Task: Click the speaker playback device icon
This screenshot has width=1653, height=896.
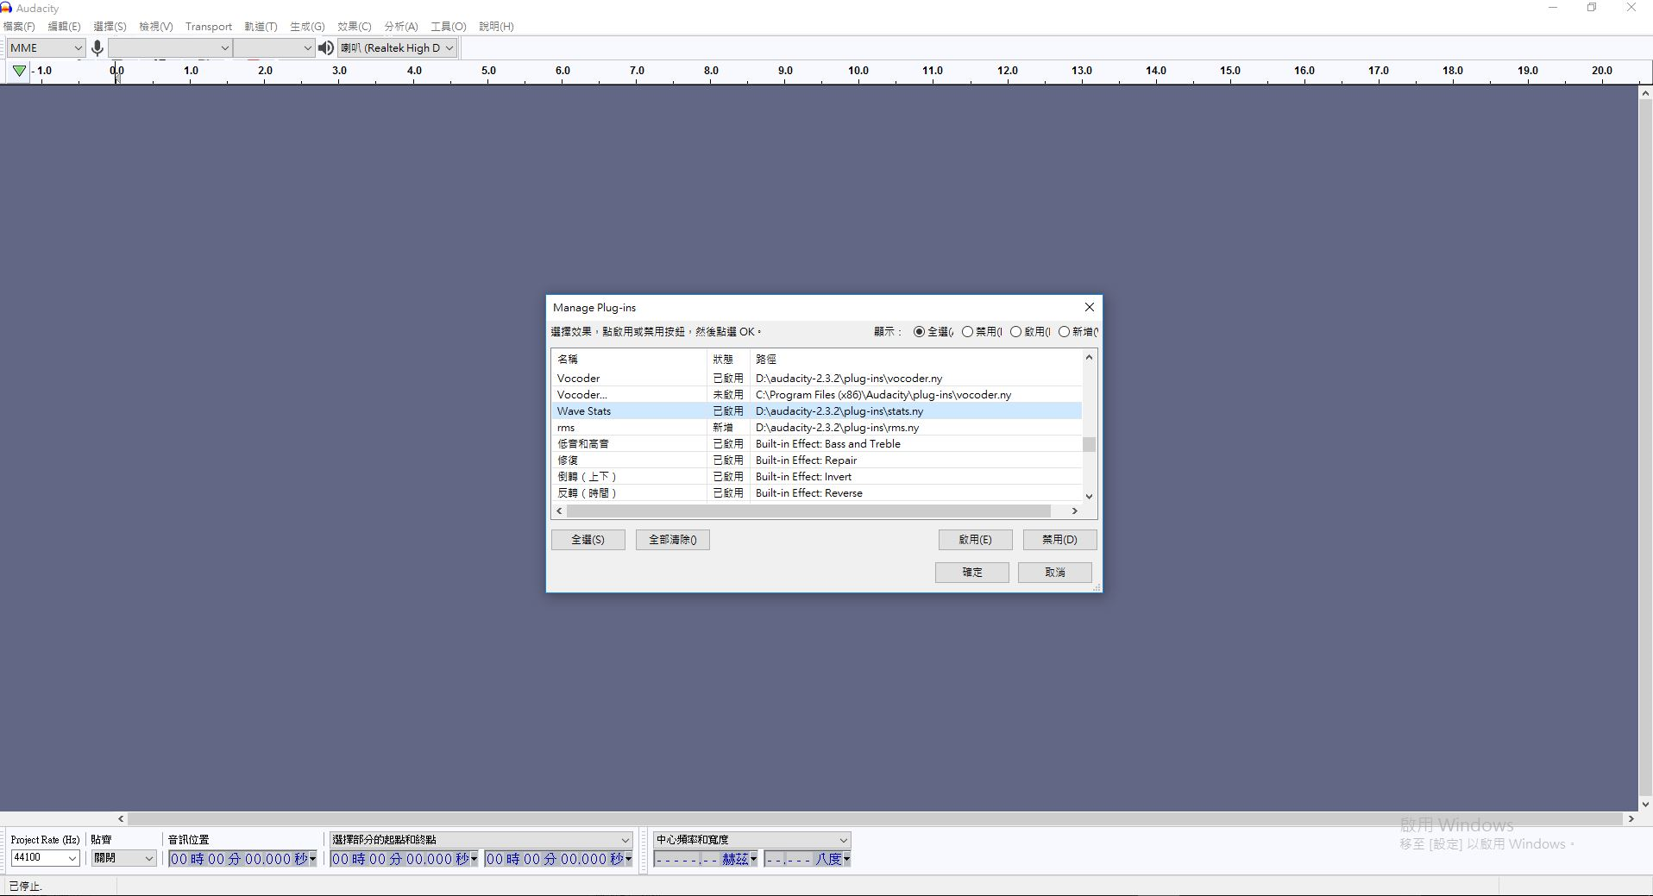Action: click(x=325, y=48)
